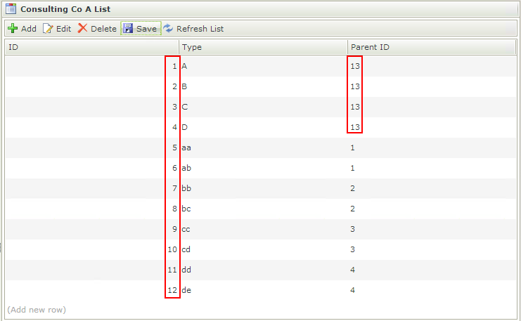Click the list icon beside Consulting Co A List

(11, 8)
